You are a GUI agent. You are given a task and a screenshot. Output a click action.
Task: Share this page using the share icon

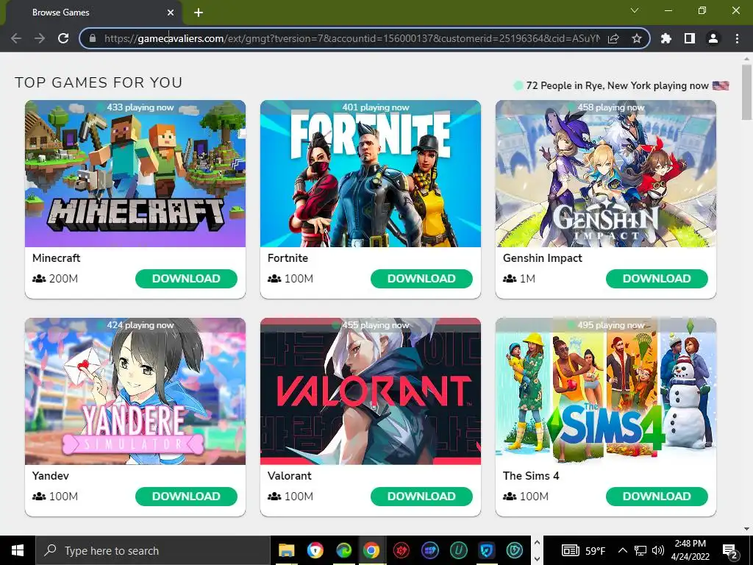tap(613, 38)
